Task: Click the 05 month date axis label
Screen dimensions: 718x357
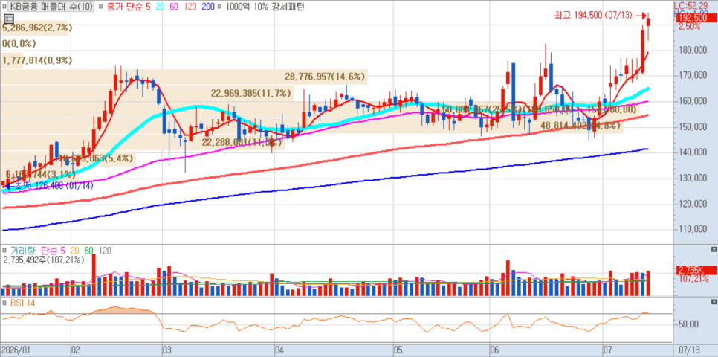Action: pyautogui.click(x=398, y=350)
